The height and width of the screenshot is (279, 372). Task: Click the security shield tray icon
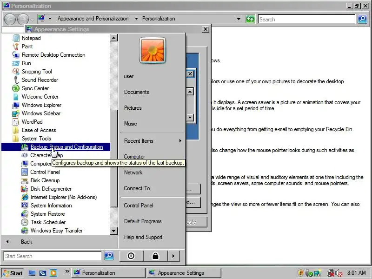point(301,273)
